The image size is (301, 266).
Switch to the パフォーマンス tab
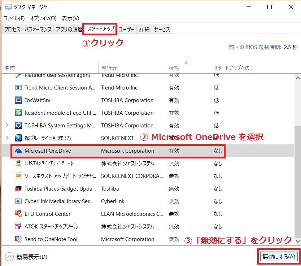[x=38, y=29]
